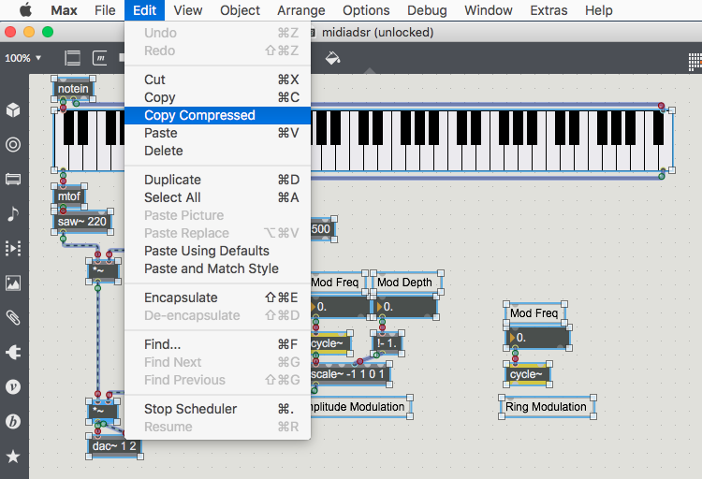Open the Images browser in sidebar
This screenshot has height=479, width=702.
(13, 283)
